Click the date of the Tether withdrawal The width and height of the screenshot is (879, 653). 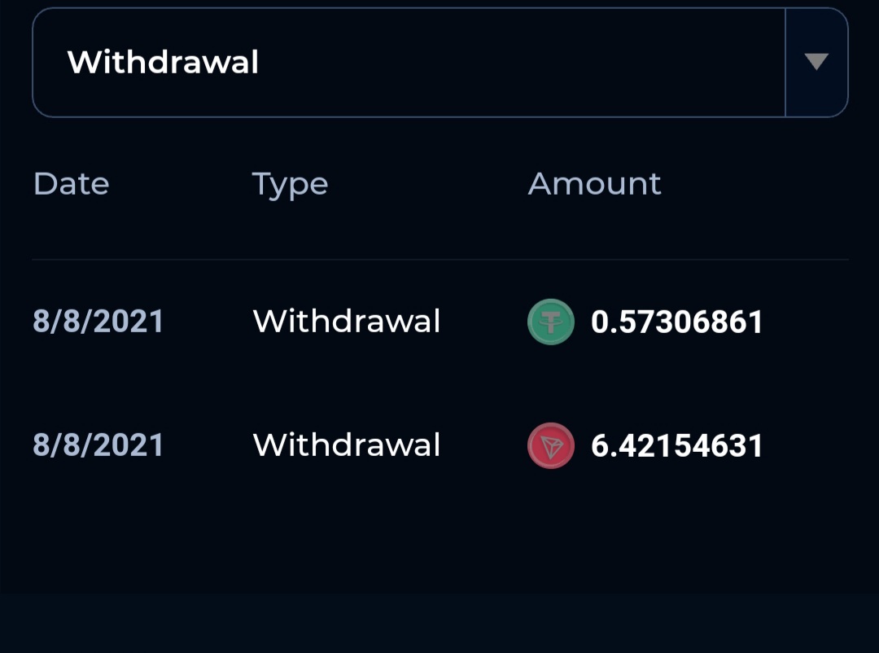pos(98,322)
